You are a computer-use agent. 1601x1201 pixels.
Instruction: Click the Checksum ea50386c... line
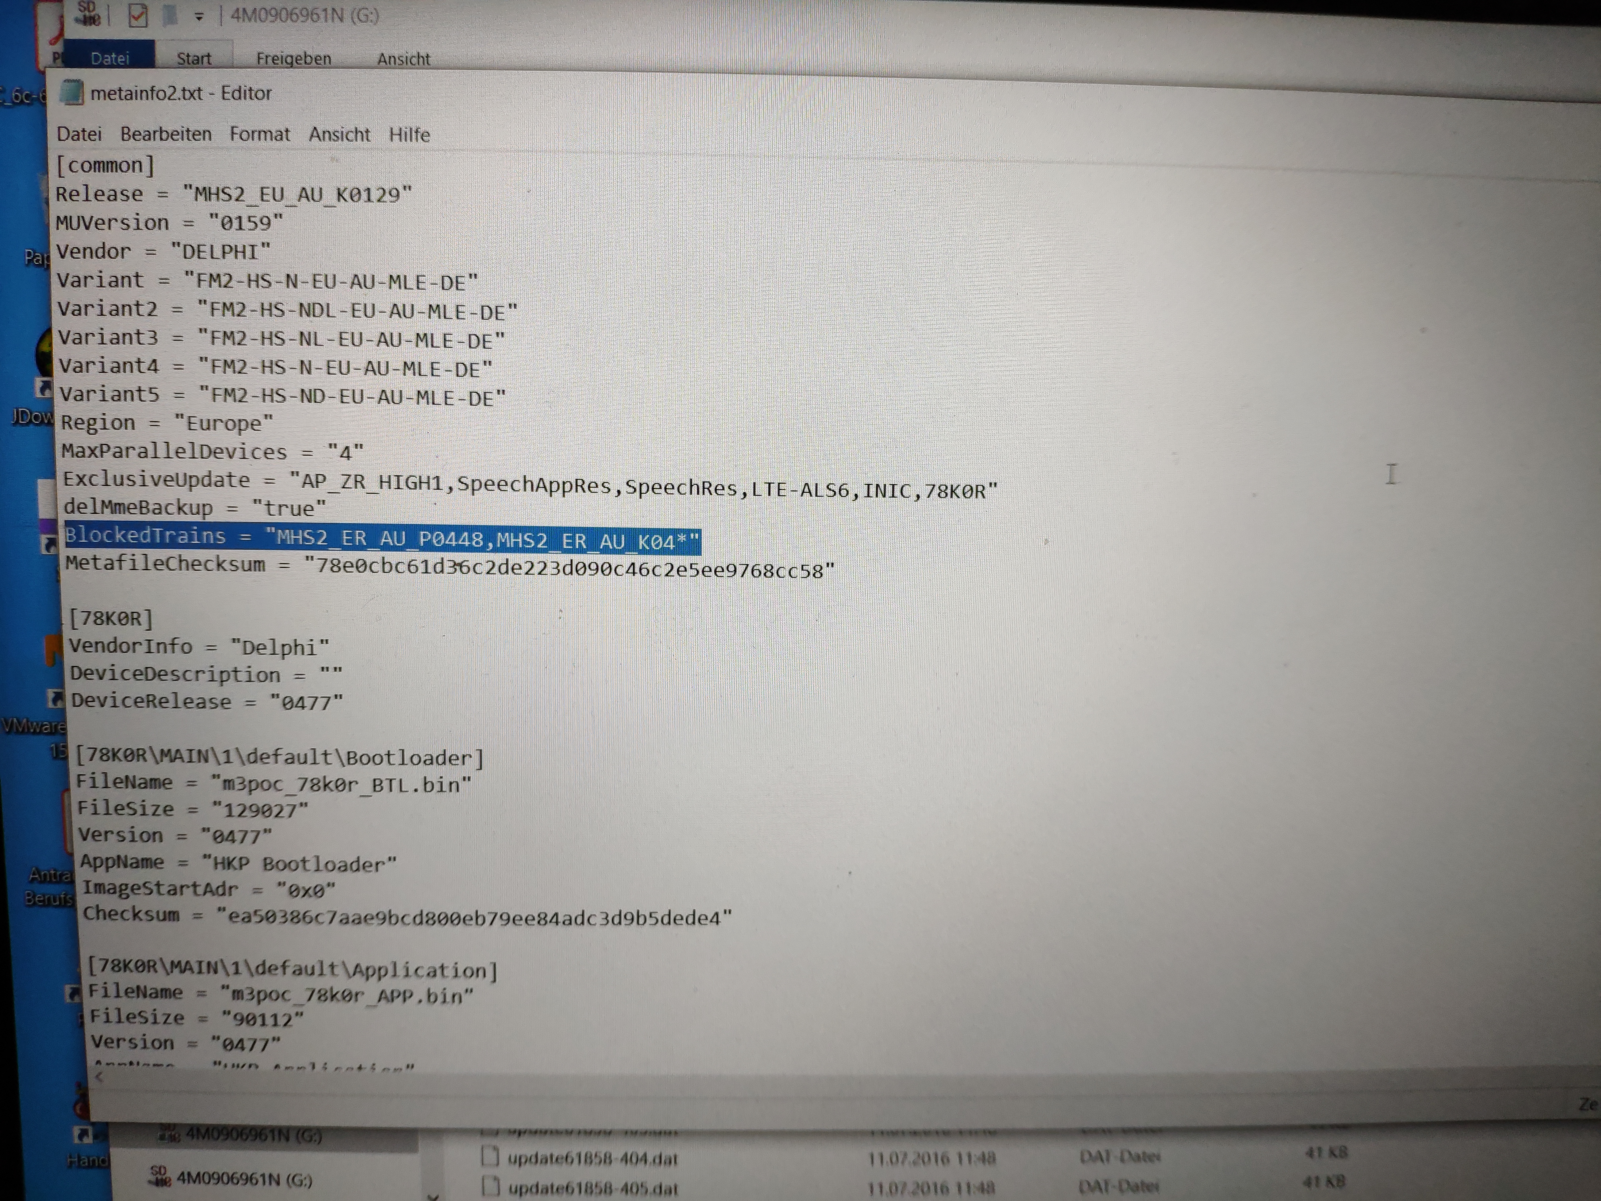pyautogui.click(x=407, y=916)
